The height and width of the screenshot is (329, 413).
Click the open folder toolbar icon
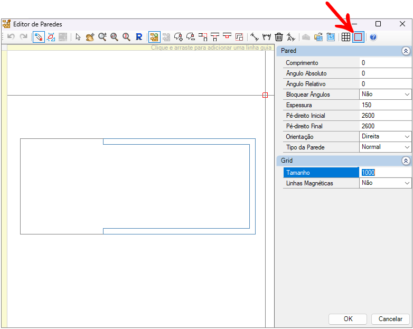point(318,37)
